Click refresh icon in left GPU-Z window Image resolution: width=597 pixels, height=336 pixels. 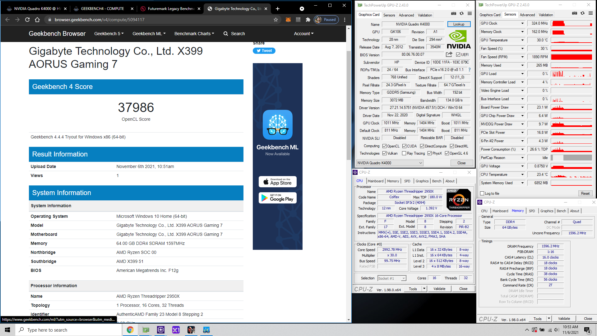point(461,13)
